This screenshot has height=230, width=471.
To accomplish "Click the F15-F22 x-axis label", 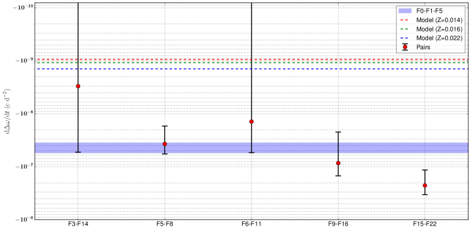I will (425, 225).
